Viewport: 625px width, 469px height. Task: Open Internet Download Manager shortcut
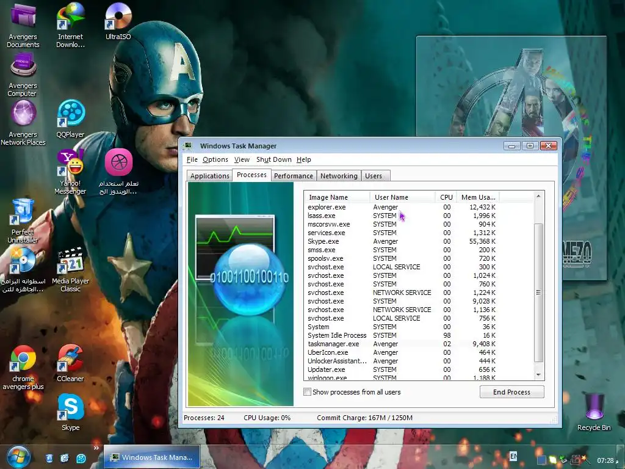tap(71, 24)
